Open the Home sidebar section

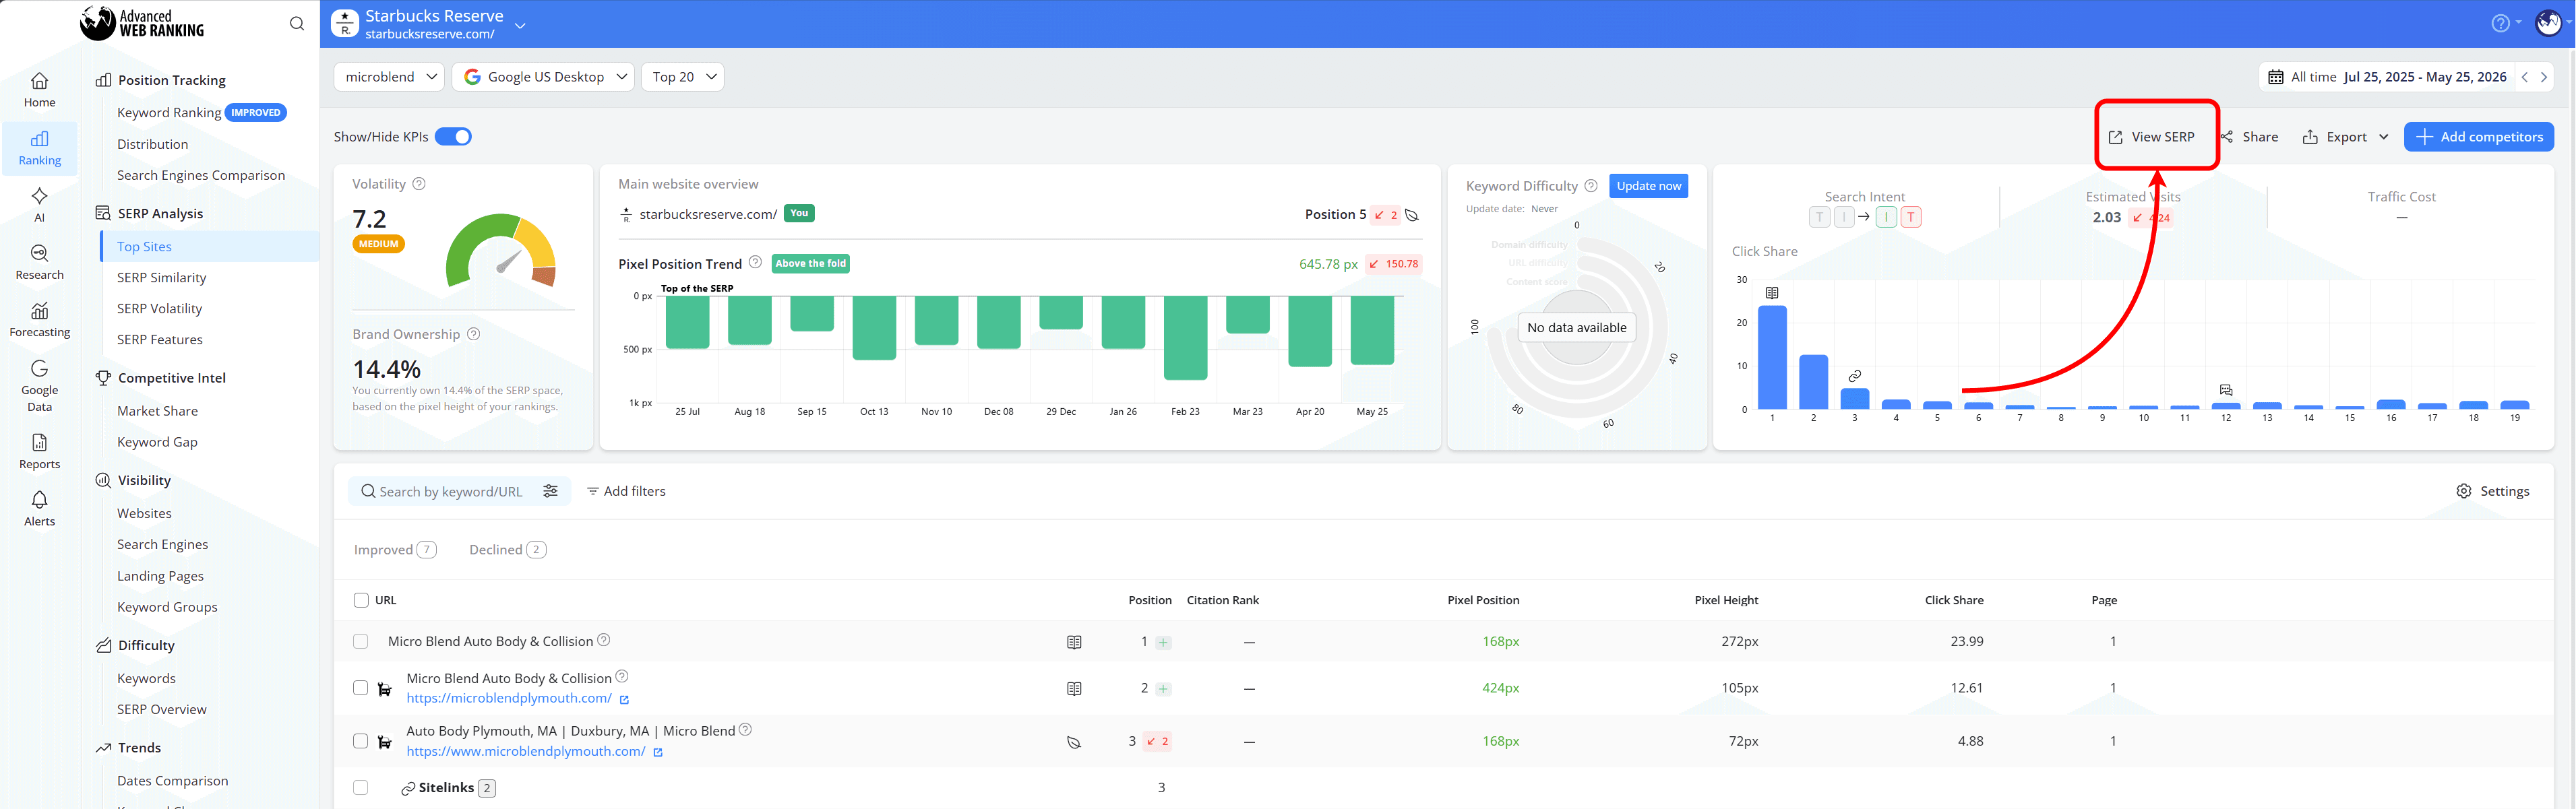point(39,90)
